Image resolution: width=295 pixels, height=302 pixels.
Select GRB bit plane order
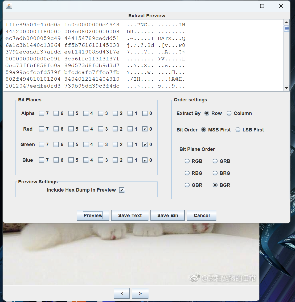click(x=215, y=161)
